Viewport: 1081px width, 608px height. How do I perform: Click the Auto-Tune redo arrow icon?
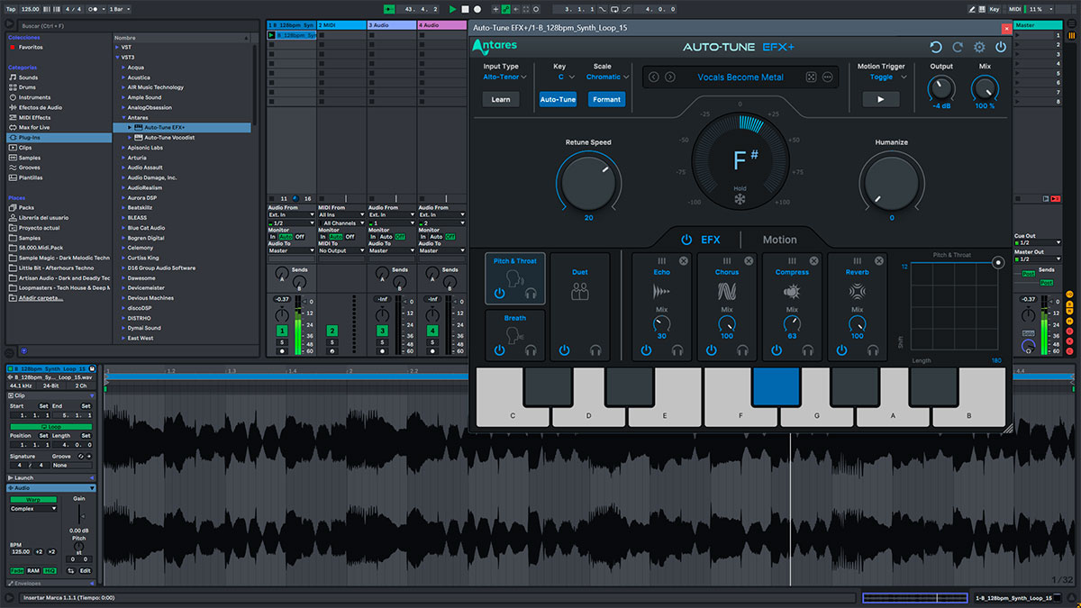(958, 47)
